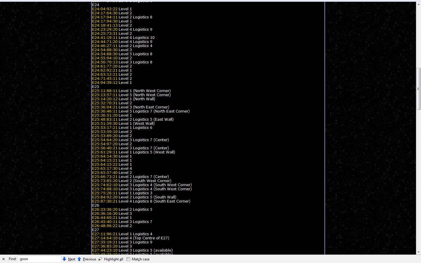The width and height of the screenshot is (421, 263).
Task: Click E26:33:36:20 Level 2 Logistics 5
Action: (x=122, y=209)
